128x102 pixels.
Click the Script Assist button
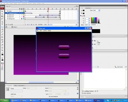pos(119,67)
